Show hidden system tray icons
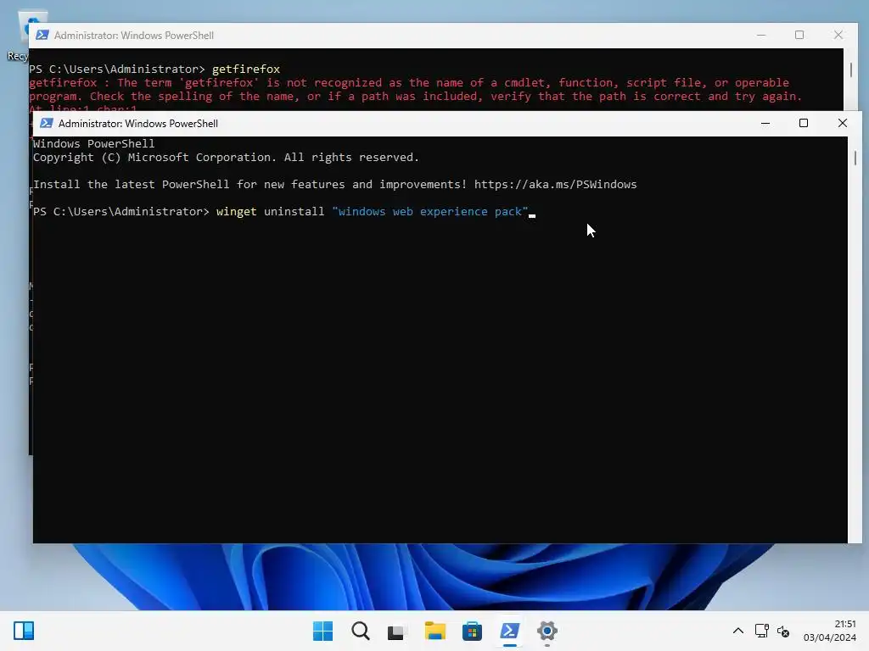Image resolution: width=869 pixels, height=651 pixels. 738,631
